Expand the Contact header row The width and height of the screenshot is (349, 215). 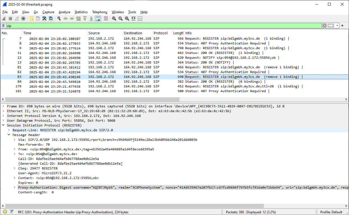click(15, 178)
